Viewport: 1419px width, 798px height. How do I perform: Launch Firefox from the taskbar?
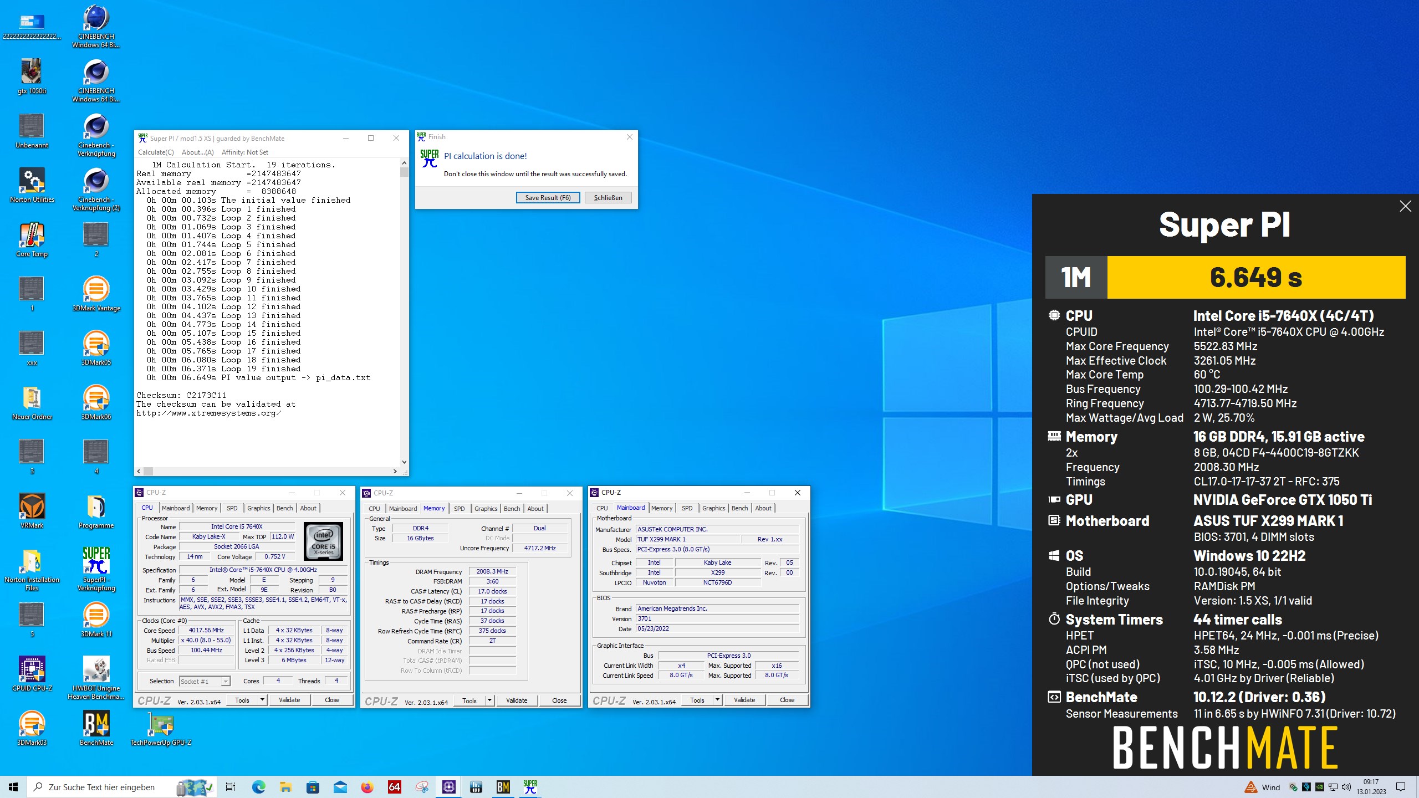367,787
